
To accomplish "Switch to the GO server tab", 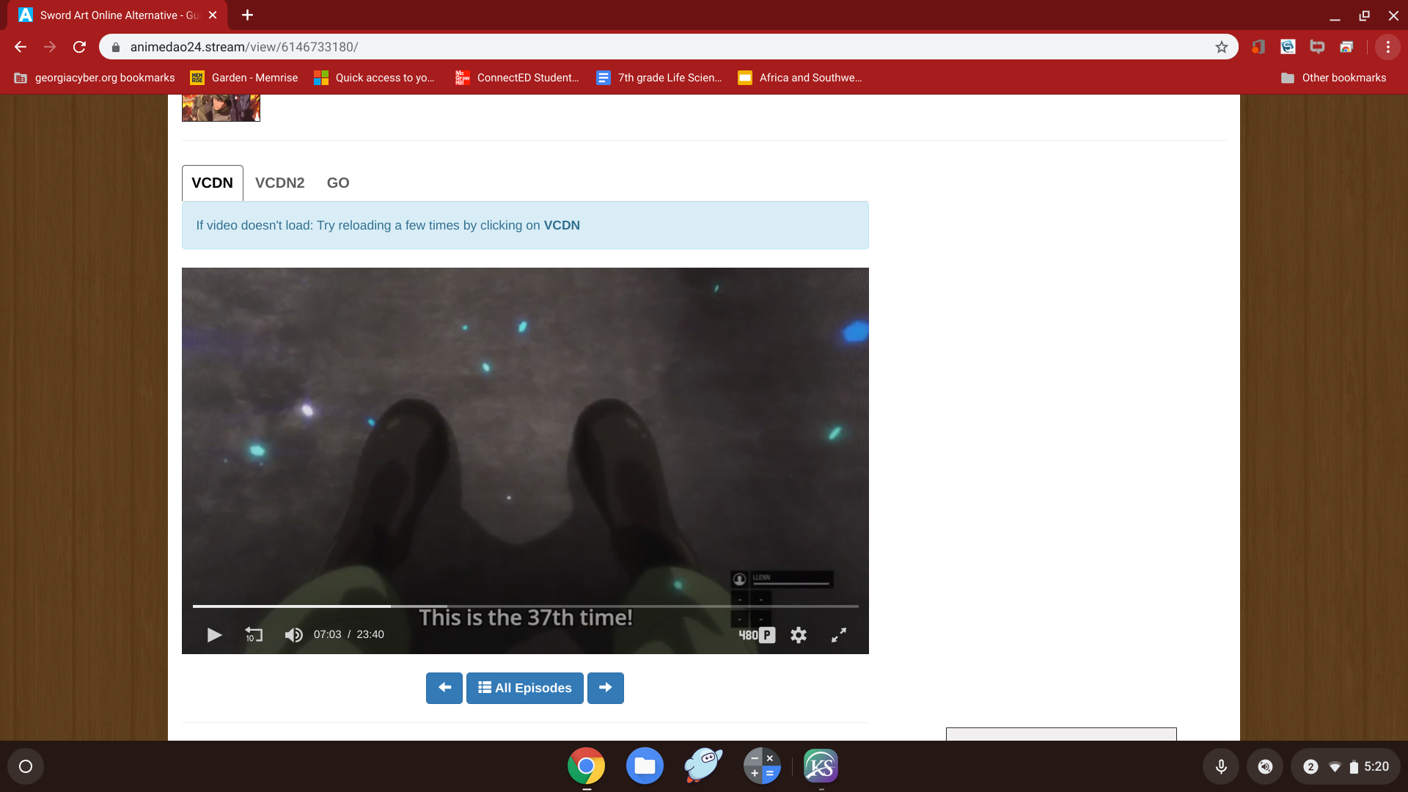I will 338,183.
